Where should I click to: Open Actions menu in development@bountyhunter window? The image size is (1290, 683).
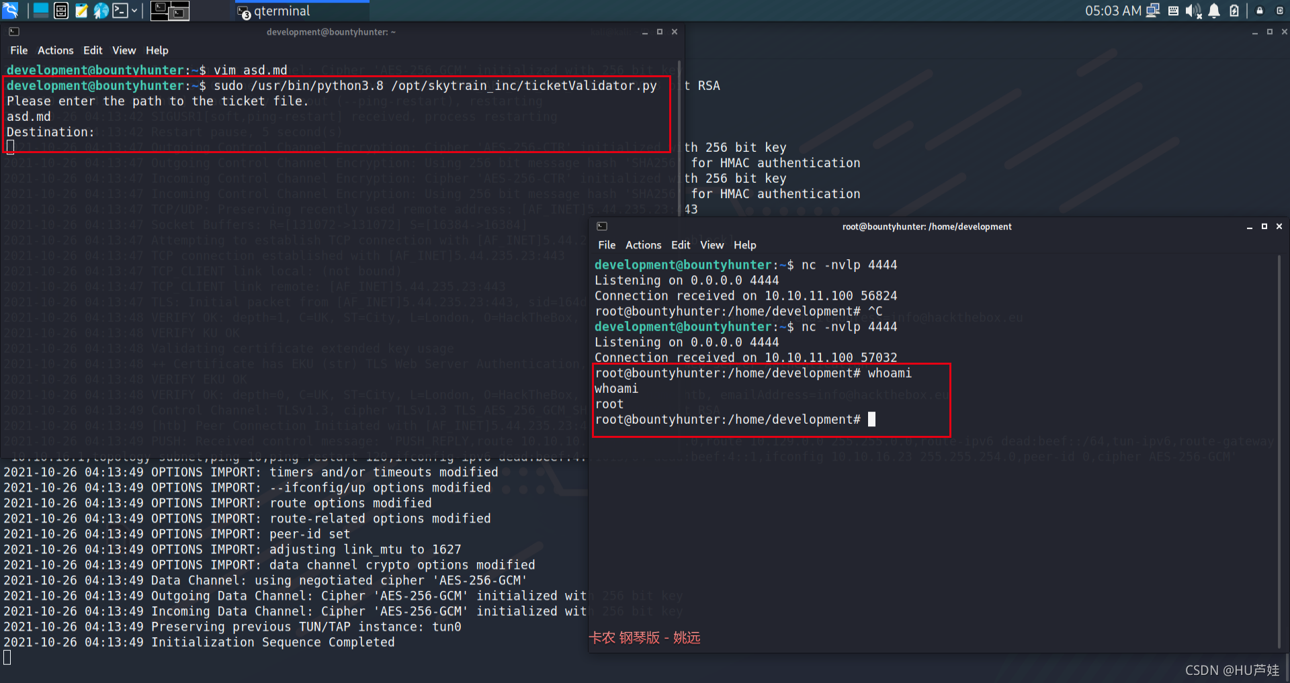pos(56,50)
